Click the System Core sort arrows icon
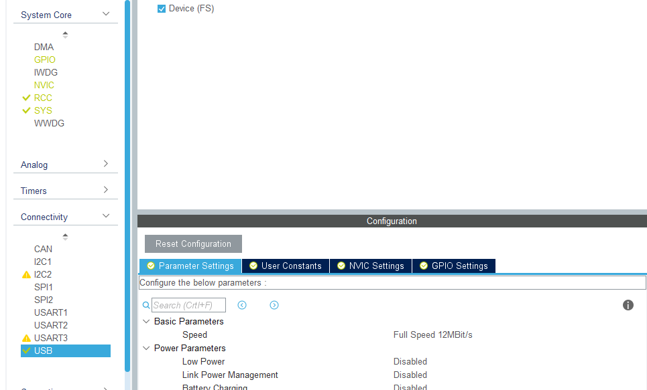 [x=65, y=35]
